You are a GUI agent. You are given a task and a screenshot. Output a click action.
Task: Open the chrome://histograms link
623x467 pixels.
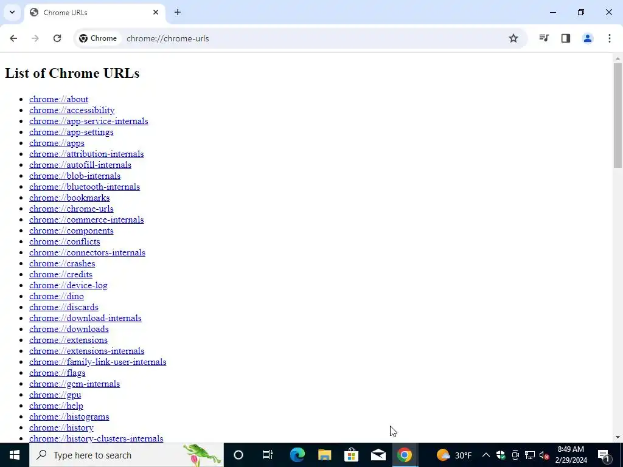coord(69,417)
